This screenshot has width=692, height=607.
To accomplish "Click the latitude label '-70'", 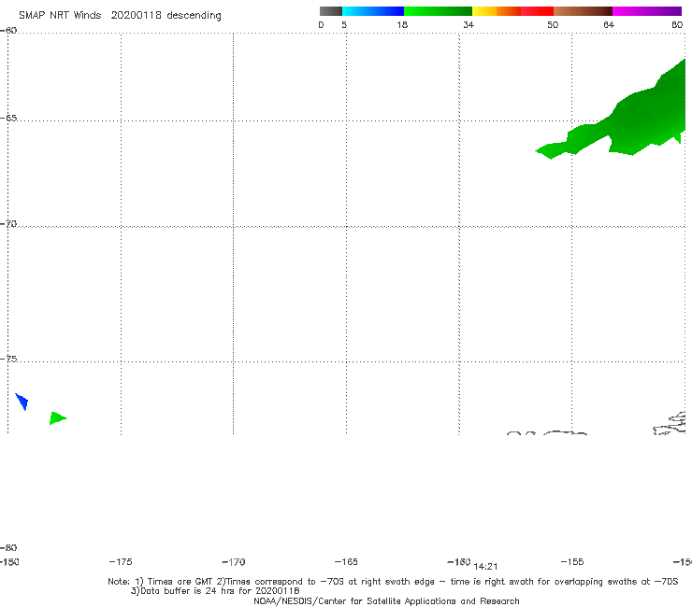I will coord(8,224).
